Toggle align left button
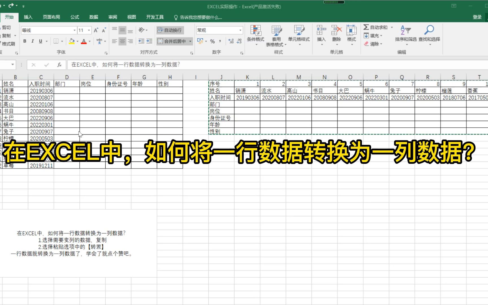 click(x=114, y=41)
